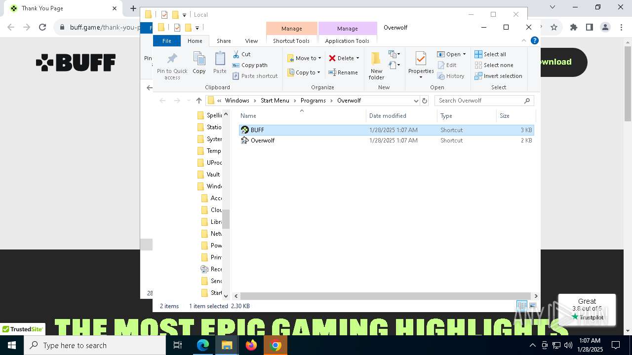Open Chrome three-dot menu
The width and height of the screenshot is (632, 355).
(621, 28)
